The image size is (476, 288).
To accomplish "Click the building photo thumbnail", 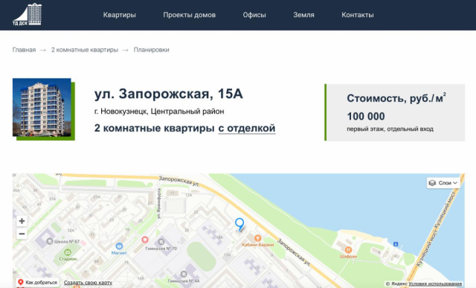I will (x=42, y=107).
